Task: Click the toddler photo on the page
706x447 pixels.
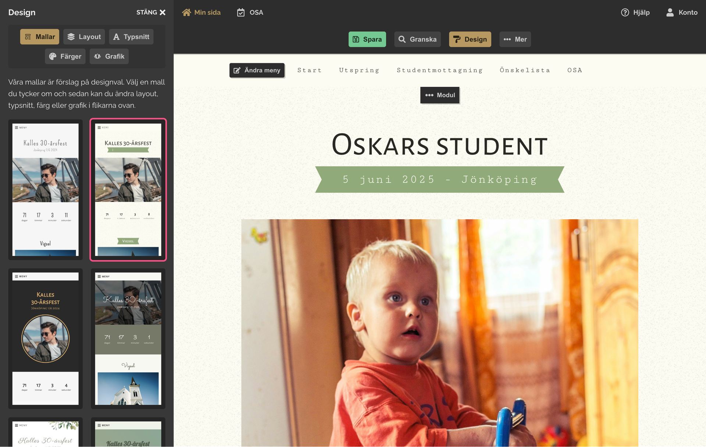Action: [440, 333]
